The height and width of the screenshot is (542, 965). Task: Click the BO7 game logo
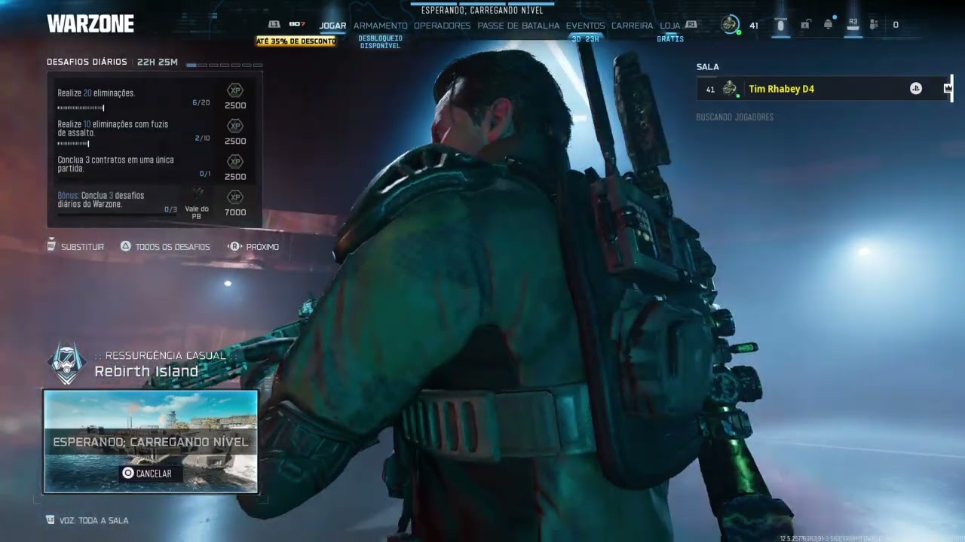pos(297,24)
